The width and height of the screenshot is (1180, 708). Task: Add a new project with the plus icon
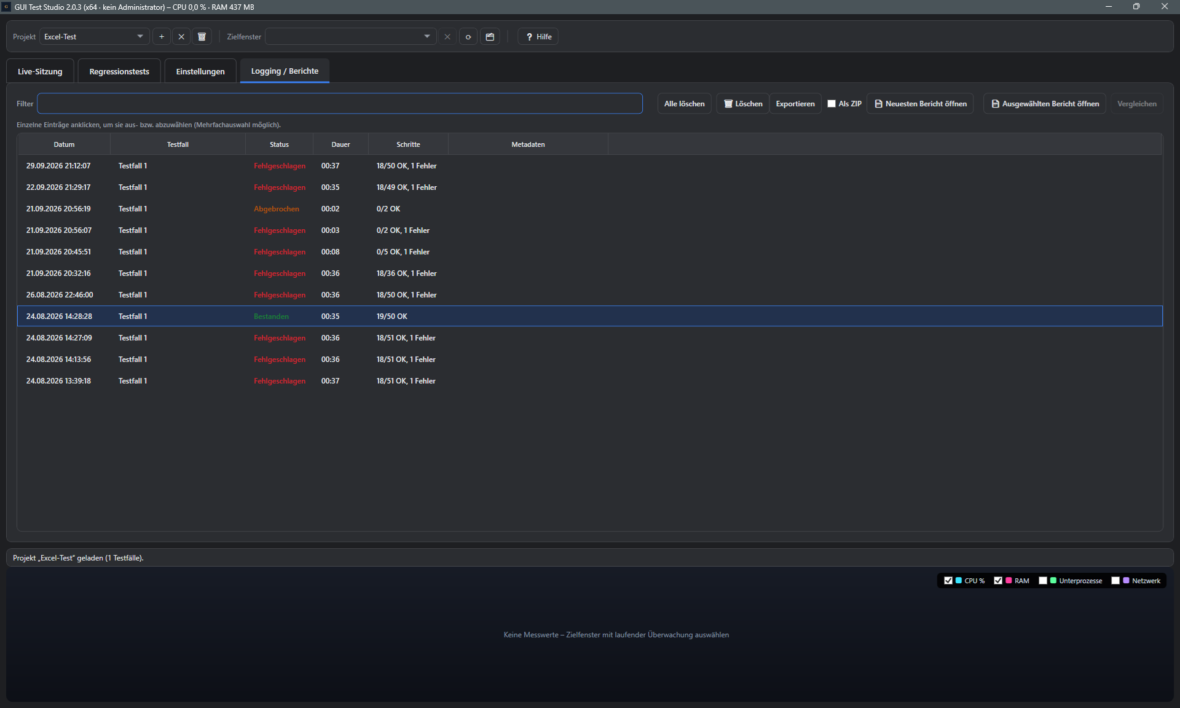click(x=162, y=37)
